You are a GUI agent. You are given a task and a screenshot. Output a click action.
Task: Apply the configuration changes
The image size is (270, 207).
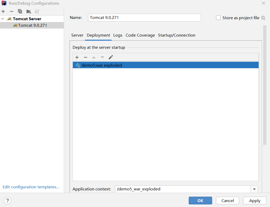click(255, 201)
